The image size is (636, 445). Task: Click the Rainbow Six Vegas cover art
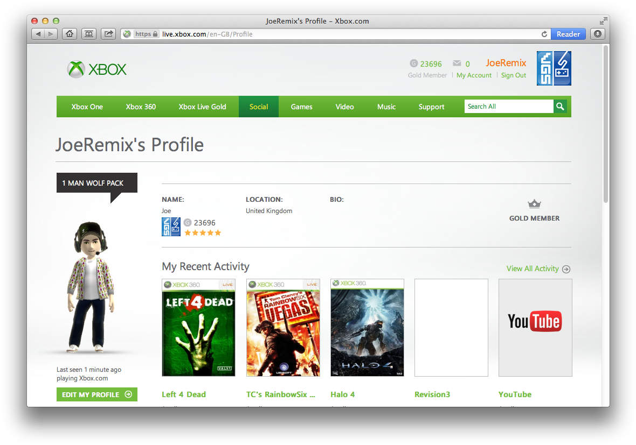pos(283,328)
